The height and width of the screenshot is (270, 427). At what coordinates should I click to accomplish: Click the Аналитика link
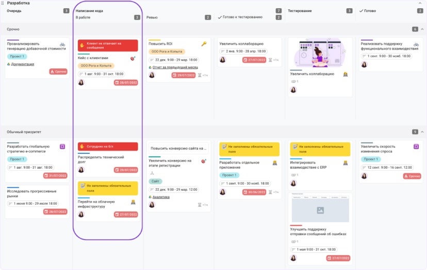click(161, 197)
